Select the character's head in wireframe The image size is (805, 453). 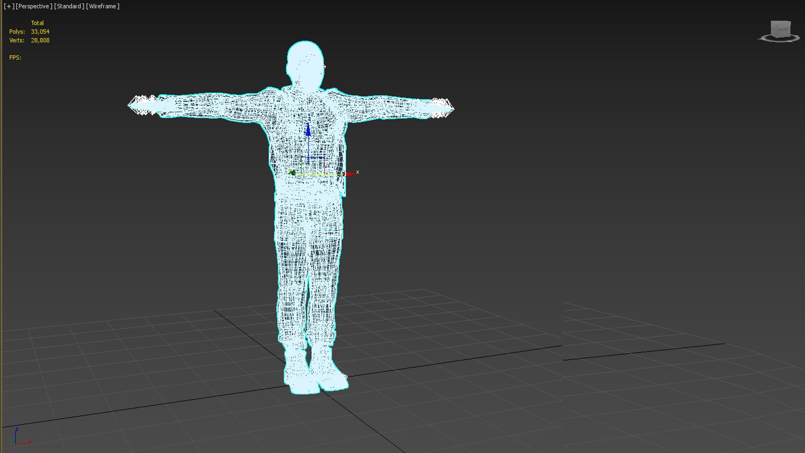(x=305, y=65)
